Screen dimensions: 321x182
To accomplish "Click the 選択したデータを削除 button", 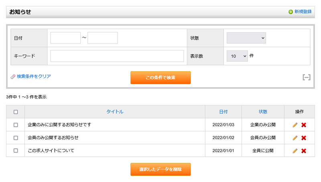I will [160, 169].
